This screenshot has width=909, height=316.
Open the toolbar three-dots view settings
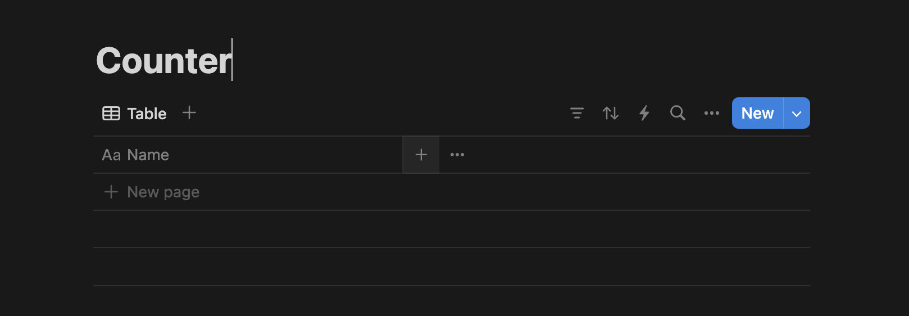[712, 113]
